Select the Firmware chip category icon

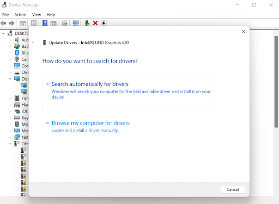(x=17, y=98)
